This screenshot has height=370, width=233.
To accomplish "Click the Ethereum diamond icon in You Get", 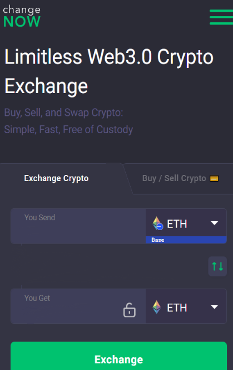I will pos(157,307).
